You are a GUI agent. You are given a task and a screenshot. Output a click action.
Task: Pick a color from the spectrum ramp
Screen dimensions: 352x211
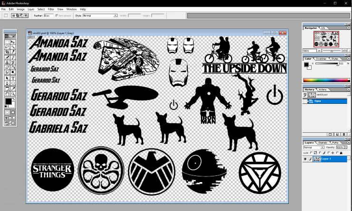(326, 80)
